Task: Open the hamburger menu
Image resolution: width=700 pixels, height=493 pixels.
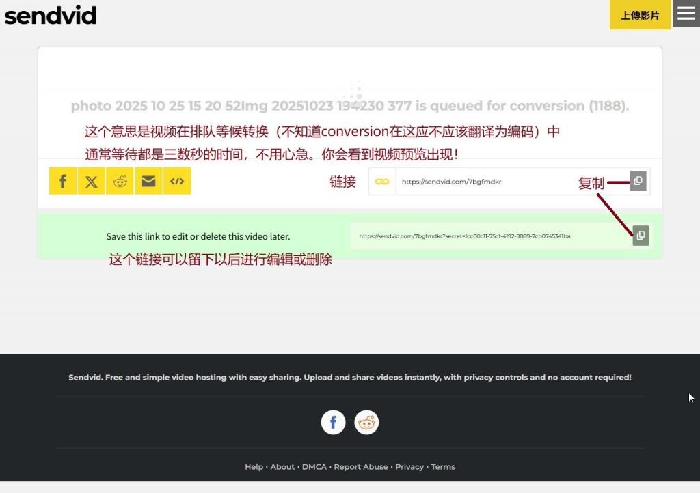Action: tap(686, 14)
